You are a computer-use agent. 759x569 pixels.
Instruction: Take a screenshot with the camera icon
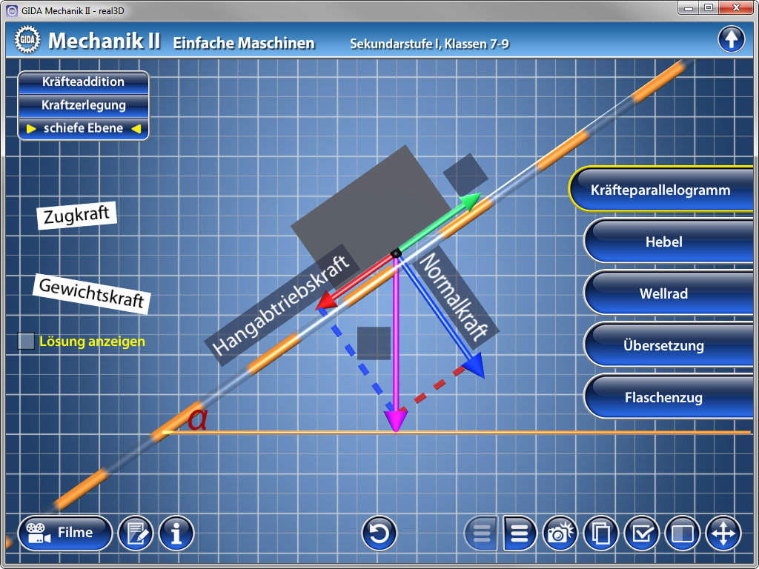561,533
